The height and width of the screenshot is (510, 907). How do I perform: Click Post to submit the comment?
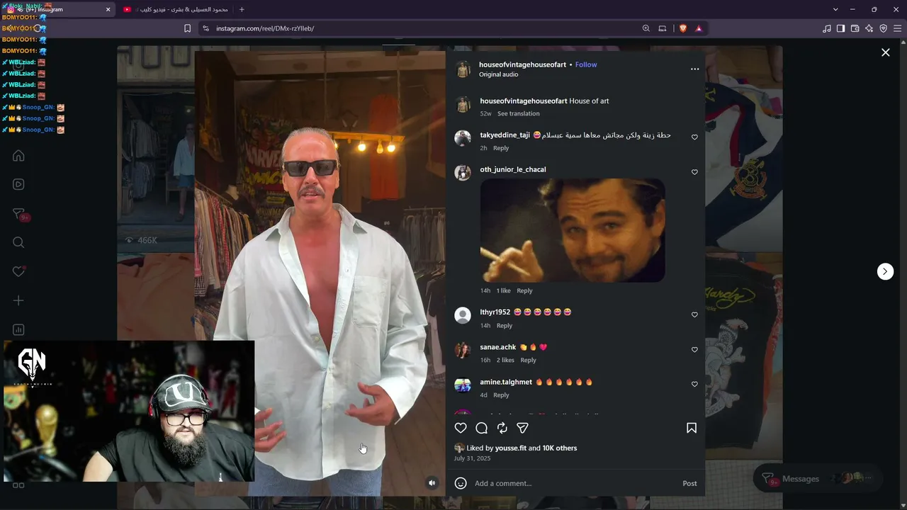pyautogui.click(x=689, y=483)
